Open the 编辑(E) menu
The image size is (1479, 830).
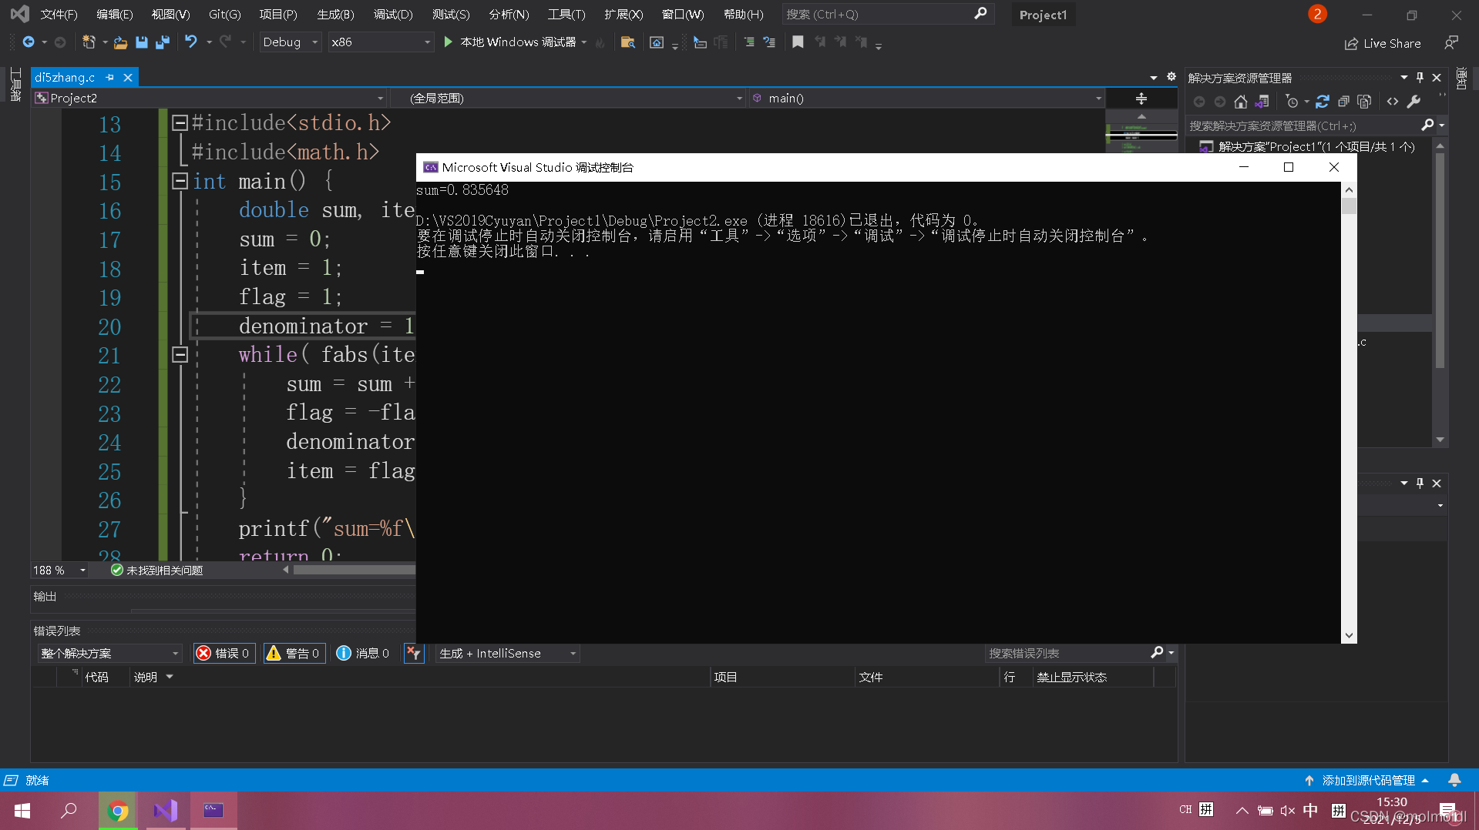[x=115, y=15]
